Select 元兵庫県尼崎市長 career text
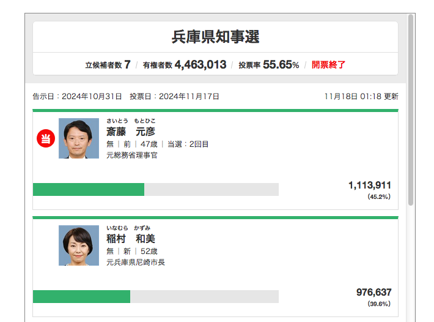Image resolution: width=434 pixels, height=322 pixels. [136, 262]
